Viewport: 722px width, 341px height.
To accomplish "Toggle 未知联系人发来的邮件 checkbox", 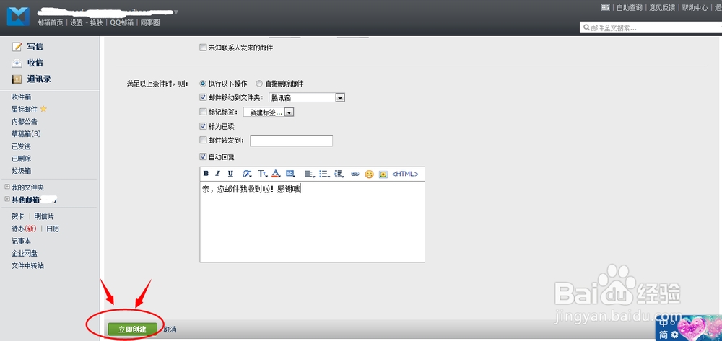I will coord(203,48).
